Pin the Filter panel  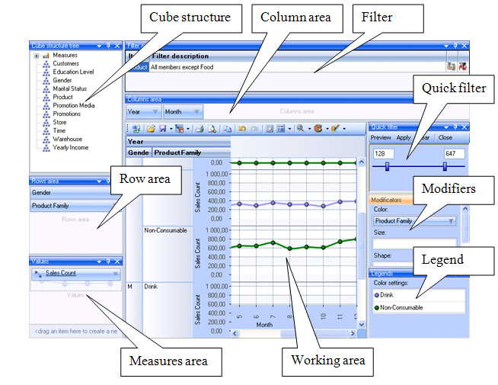coord(455,46)
